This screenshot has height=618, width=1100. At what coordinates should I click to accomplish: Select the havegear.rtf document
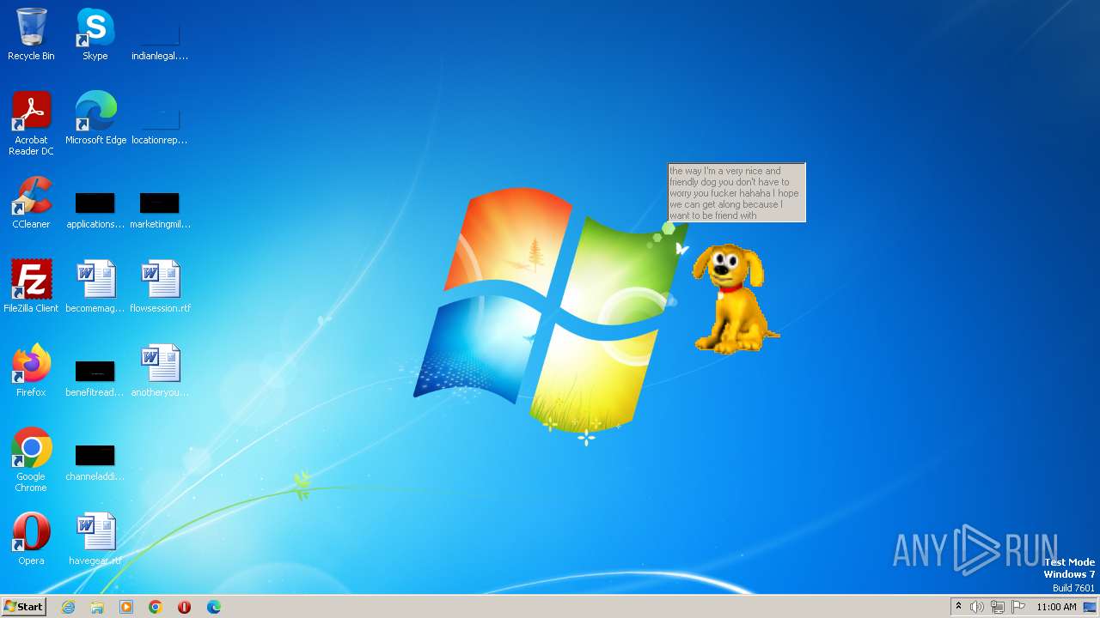tap(95, 538)
